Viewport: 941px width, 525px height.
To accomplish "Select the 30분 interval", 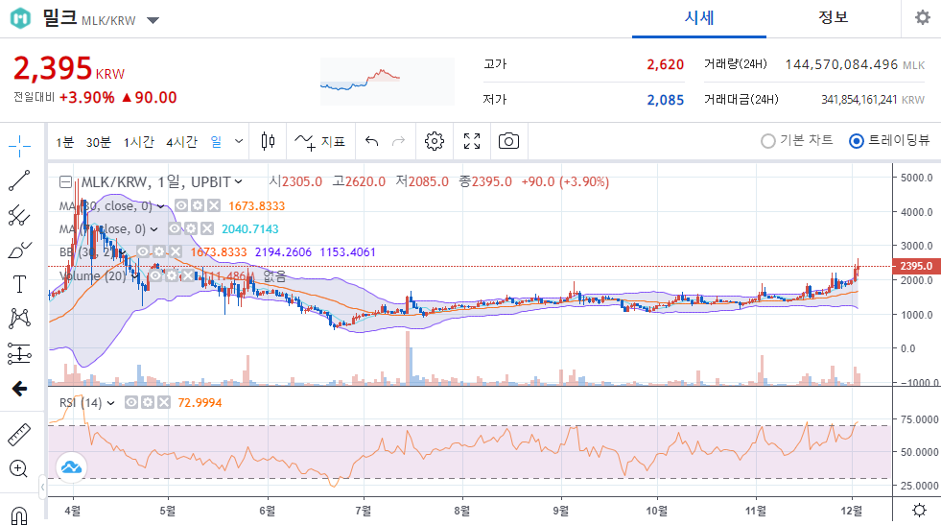I will click(x=99, y=142).
